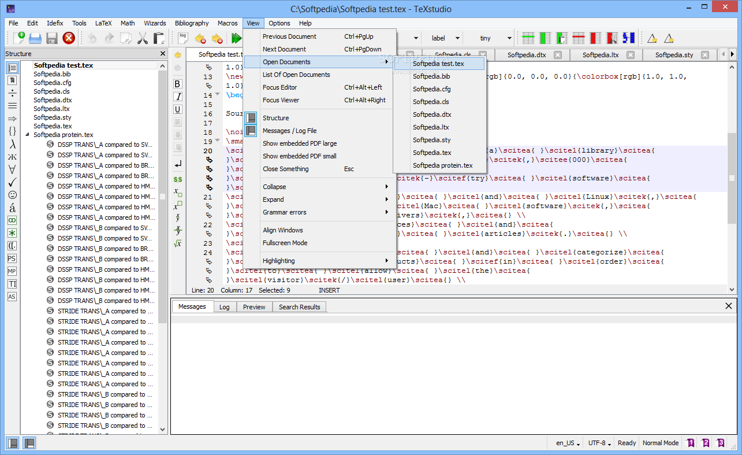This screenshot has width=742, height=455.
Task: Open the accented letters á symbol panel
Action: pyautogui.click(x=12, y=208)
